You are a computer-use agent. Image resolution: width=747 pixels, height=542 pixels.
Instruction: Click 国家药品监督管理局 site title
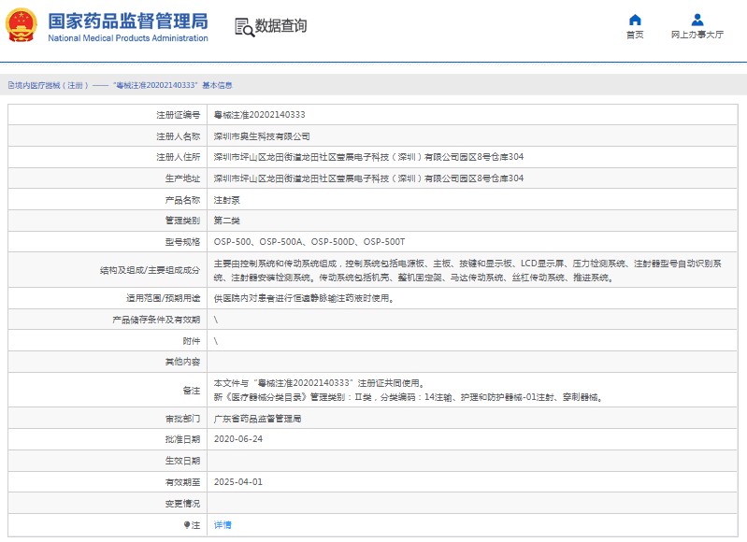click(128, 21)
